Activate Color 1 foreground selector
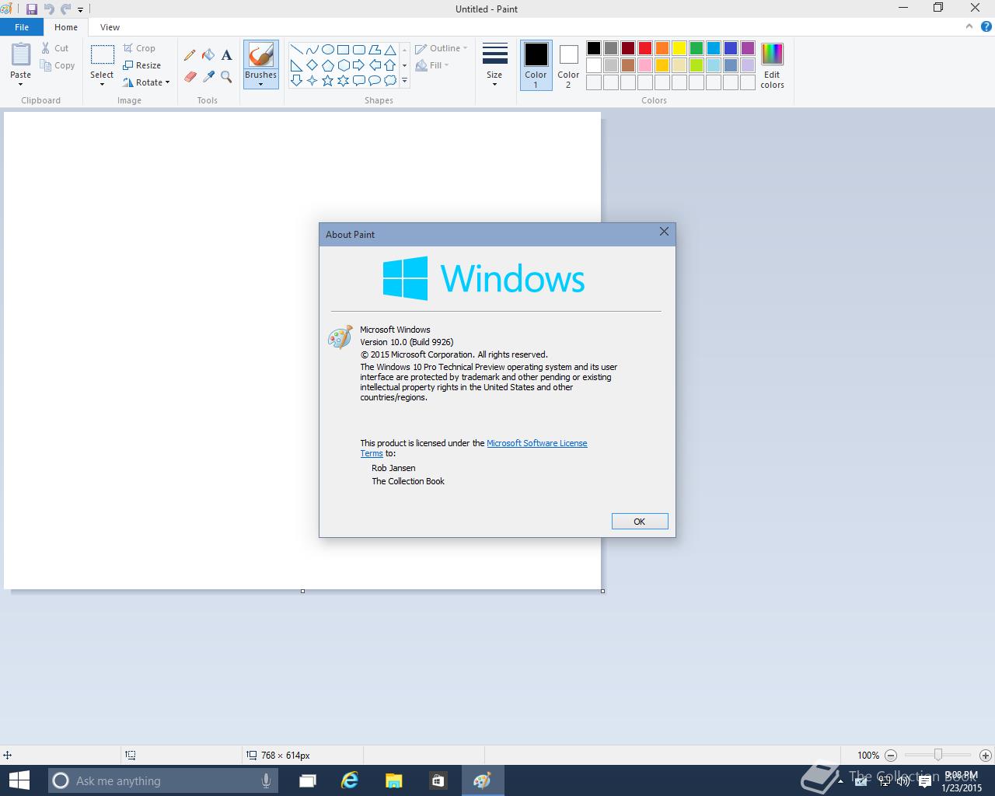 (536, 65)
